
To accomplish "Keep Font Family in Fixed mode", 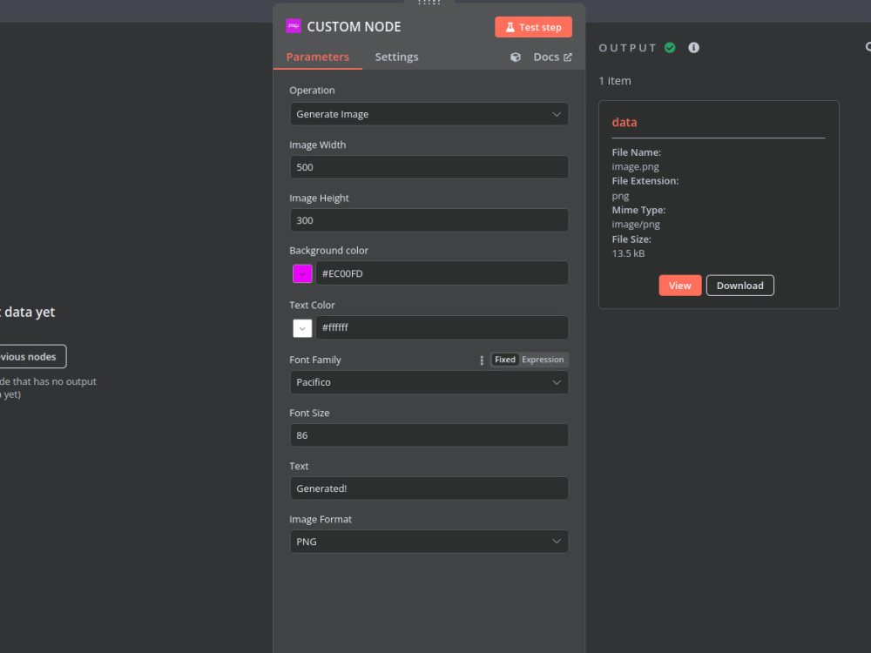I will 505,360.
